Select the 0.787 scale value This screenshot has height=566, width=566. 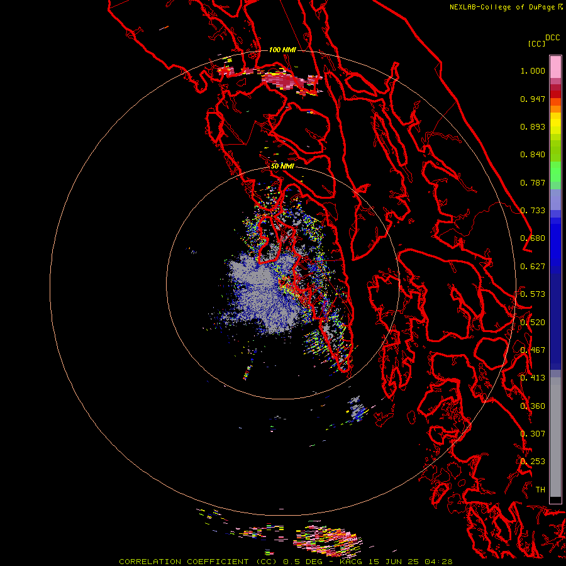point(533,182)
